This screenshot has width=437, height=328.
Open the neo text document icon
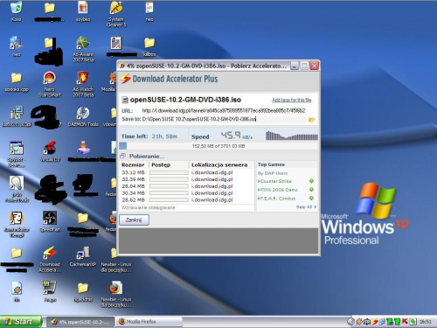click(x=149, y=11)
